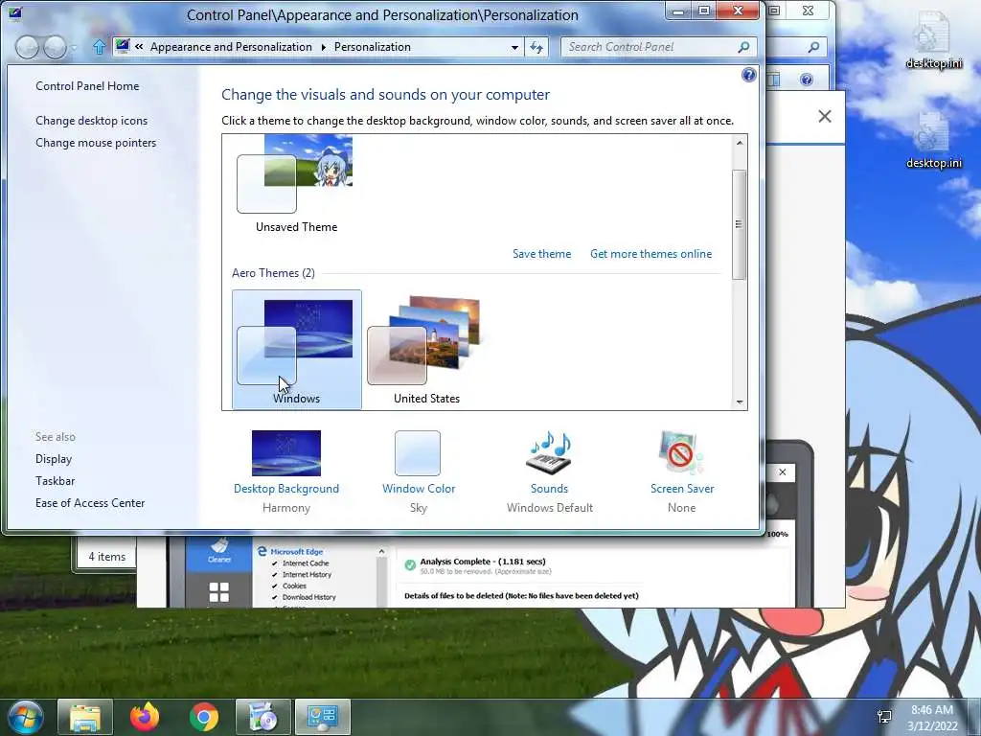Click the four-squares grid icon in CCleaner sidebar
Viewport: 981px width, 736px height.
[x=219, y=591]
